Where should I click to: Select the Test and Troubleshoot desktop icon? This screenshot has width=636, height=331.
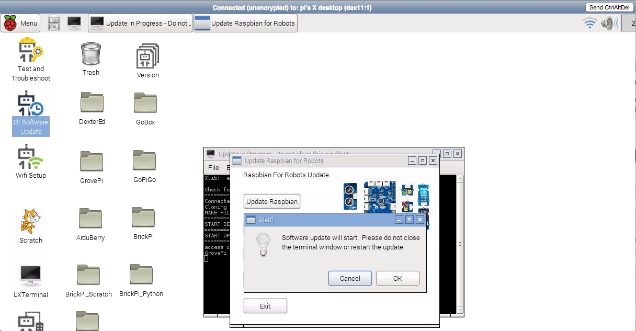pos(31,60)
